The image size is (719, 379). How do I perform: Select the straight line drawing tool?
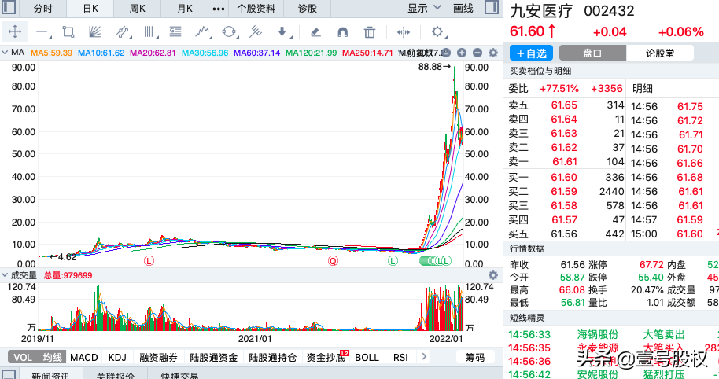(43, 32)
